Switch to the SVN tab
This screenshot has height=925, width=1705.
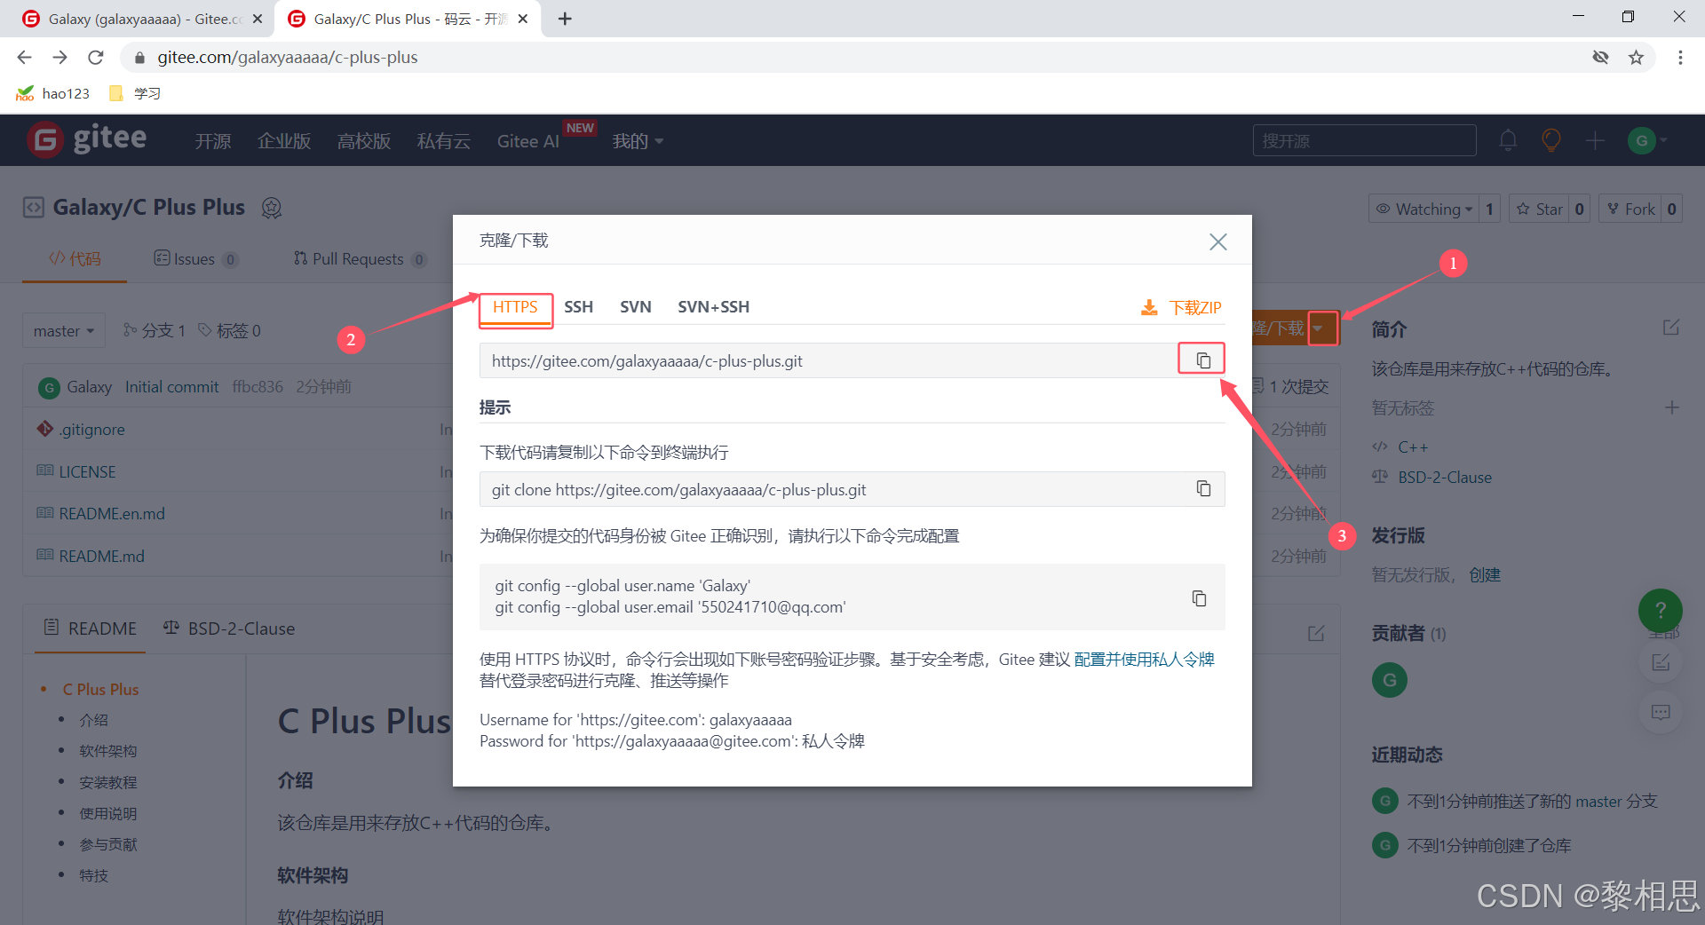(636, 307)
